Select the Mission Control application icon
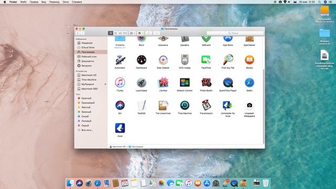 coord(184,83)
